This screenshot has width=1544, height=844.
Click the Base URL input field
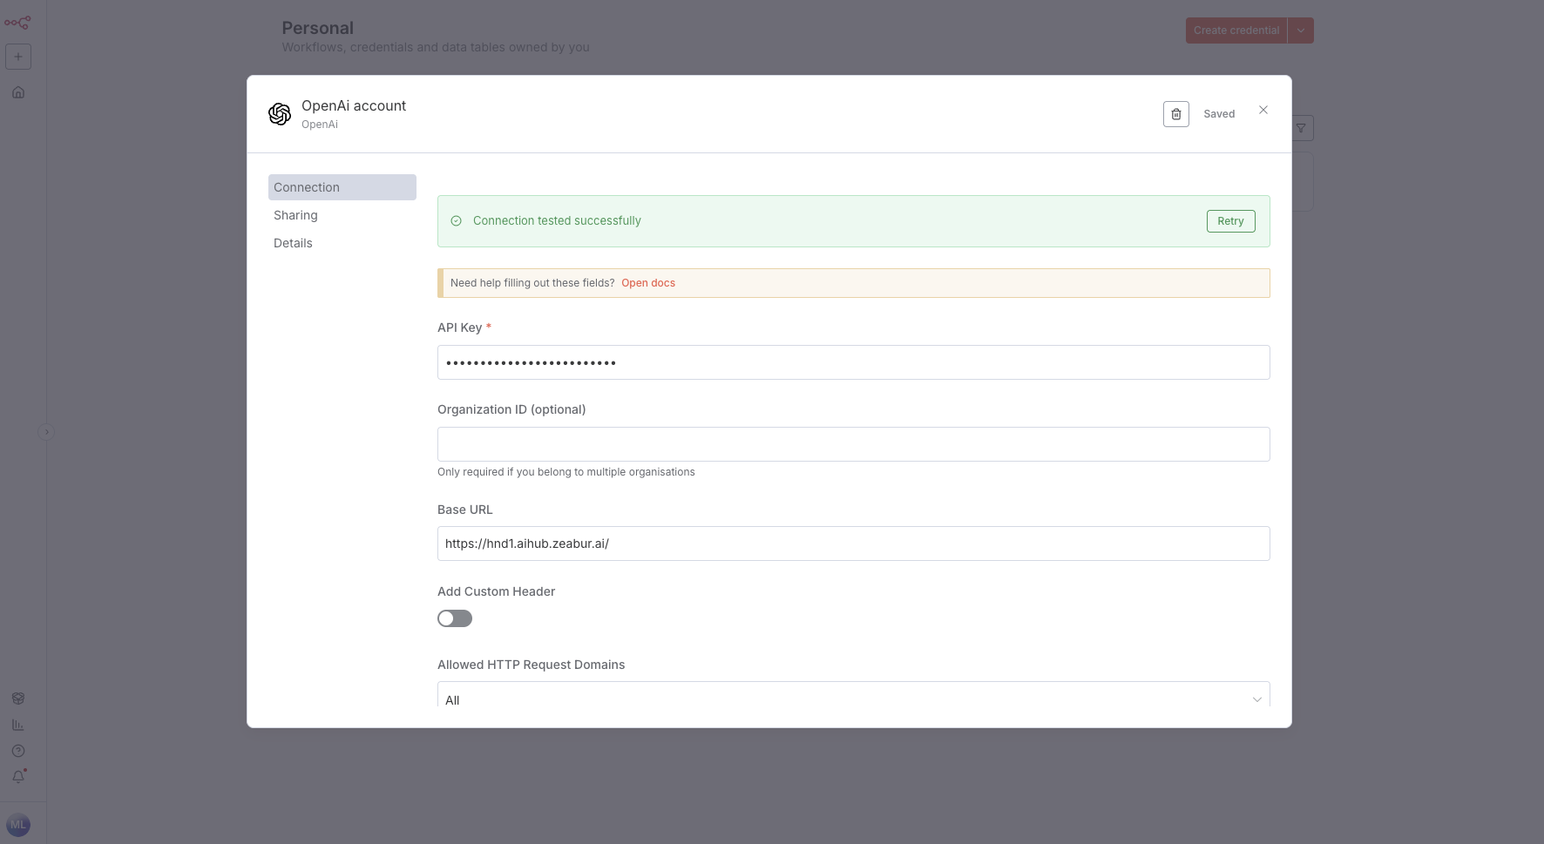click(x=853, y=544)
